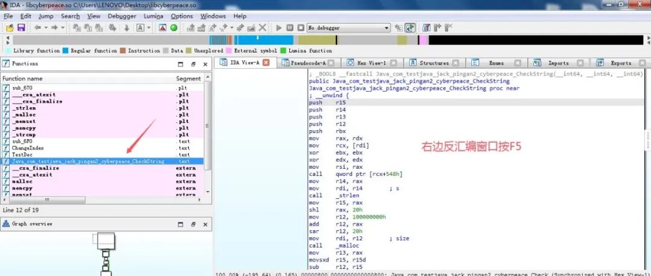The width and height of the screenshot is (651, 276).
Task: Switch to the Structures tab
Action: [434, 63]
